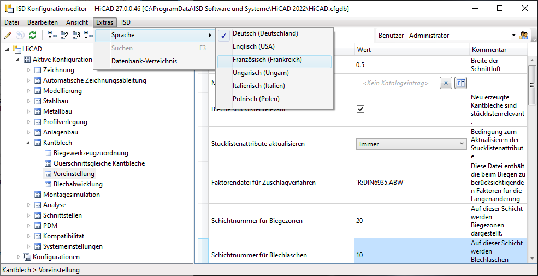
Task: Click value 20 for Schichtnummer für Biegezonen
Action: point(411,221)
